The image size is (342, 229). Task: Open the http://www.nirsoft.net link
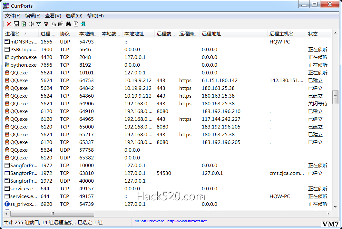(x=187, y=221)
